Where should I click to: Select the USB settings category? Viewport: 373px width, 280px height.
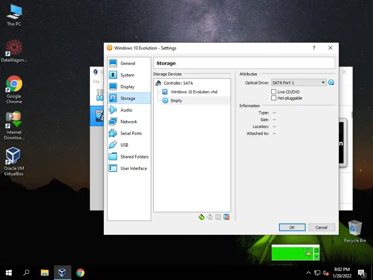129,145
